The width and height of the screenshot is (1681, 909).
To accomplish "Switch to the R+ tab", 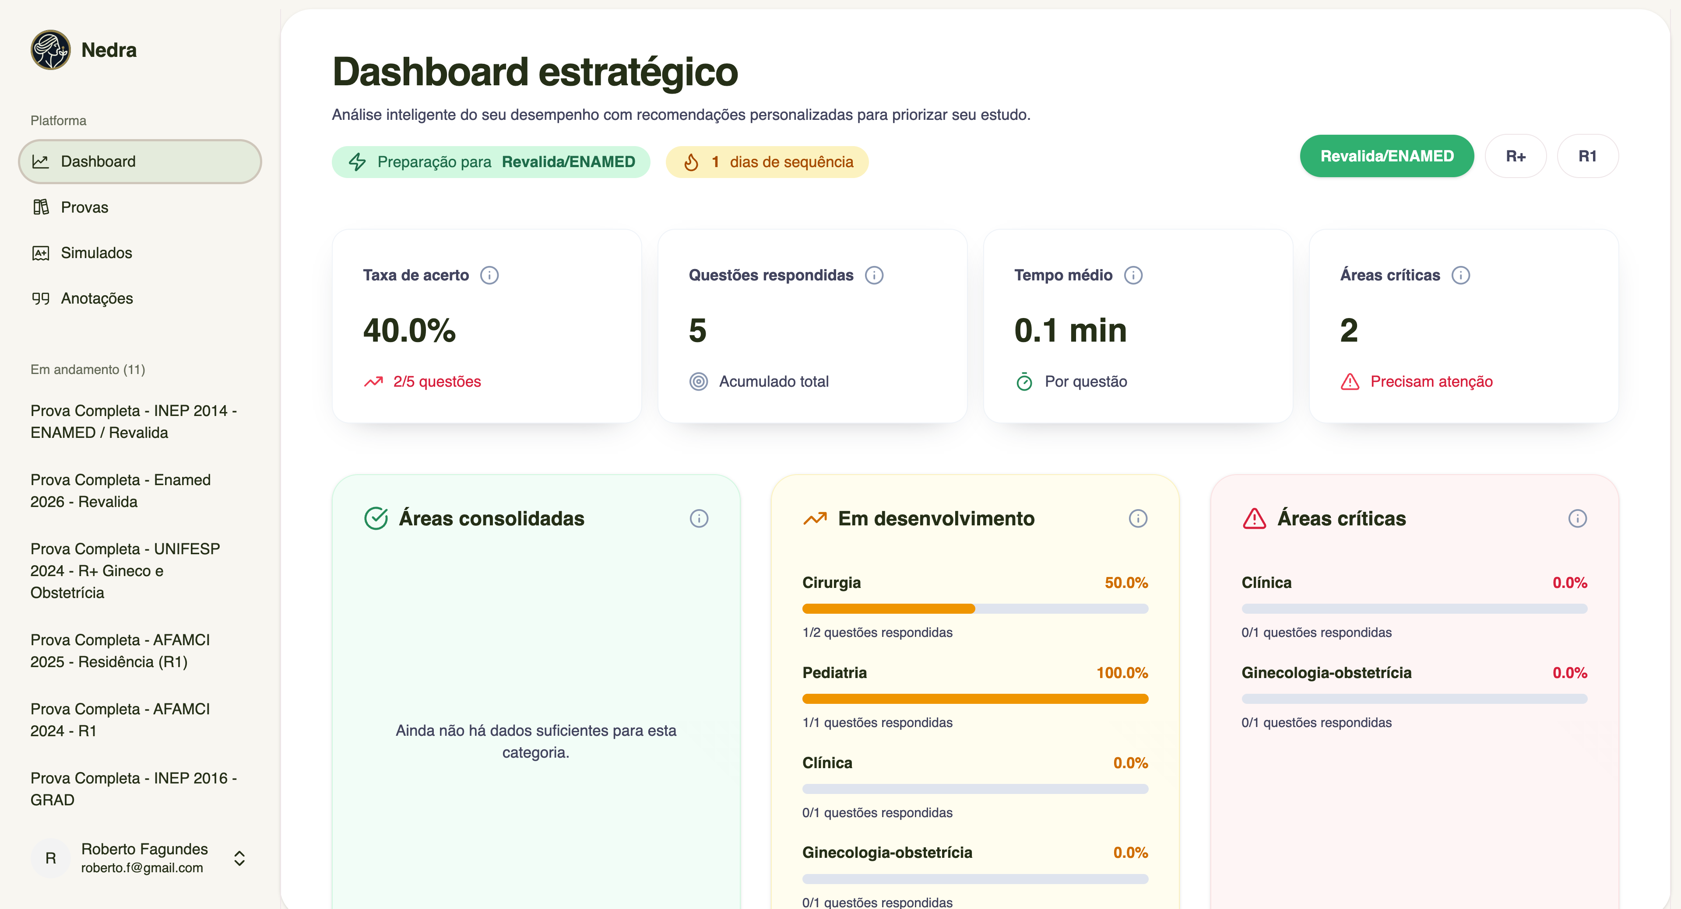I will coord(1515,156).
